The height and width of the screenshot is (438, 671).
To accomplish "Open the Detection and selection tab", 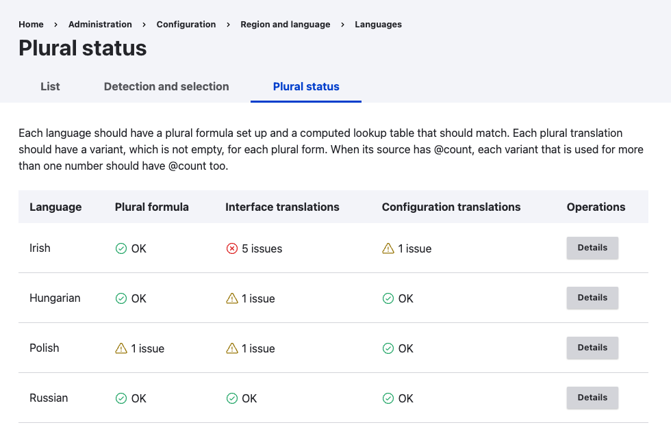I will [x=166, y=86].
